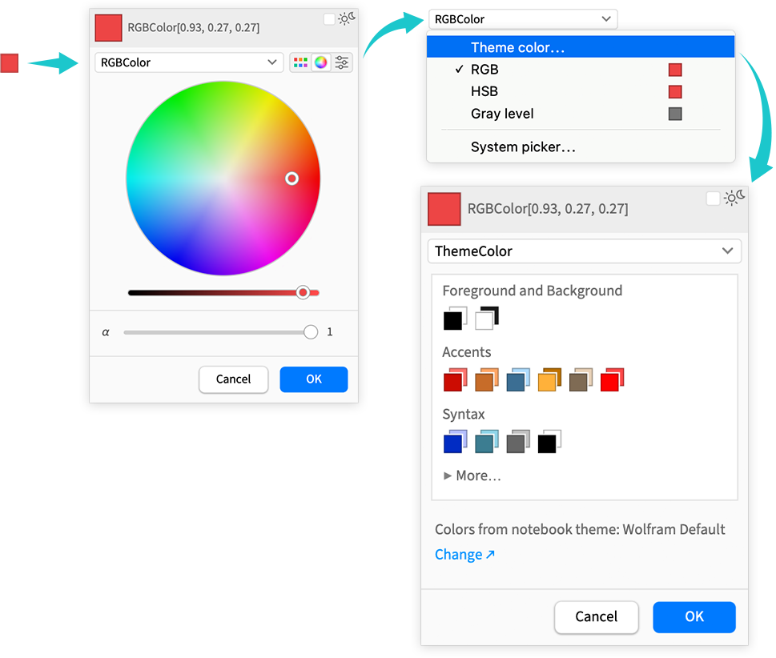Image resolution: width=776 pixels, height=658 pixels.
Task: Click the alpha value 1
Action: pos(330,332)
